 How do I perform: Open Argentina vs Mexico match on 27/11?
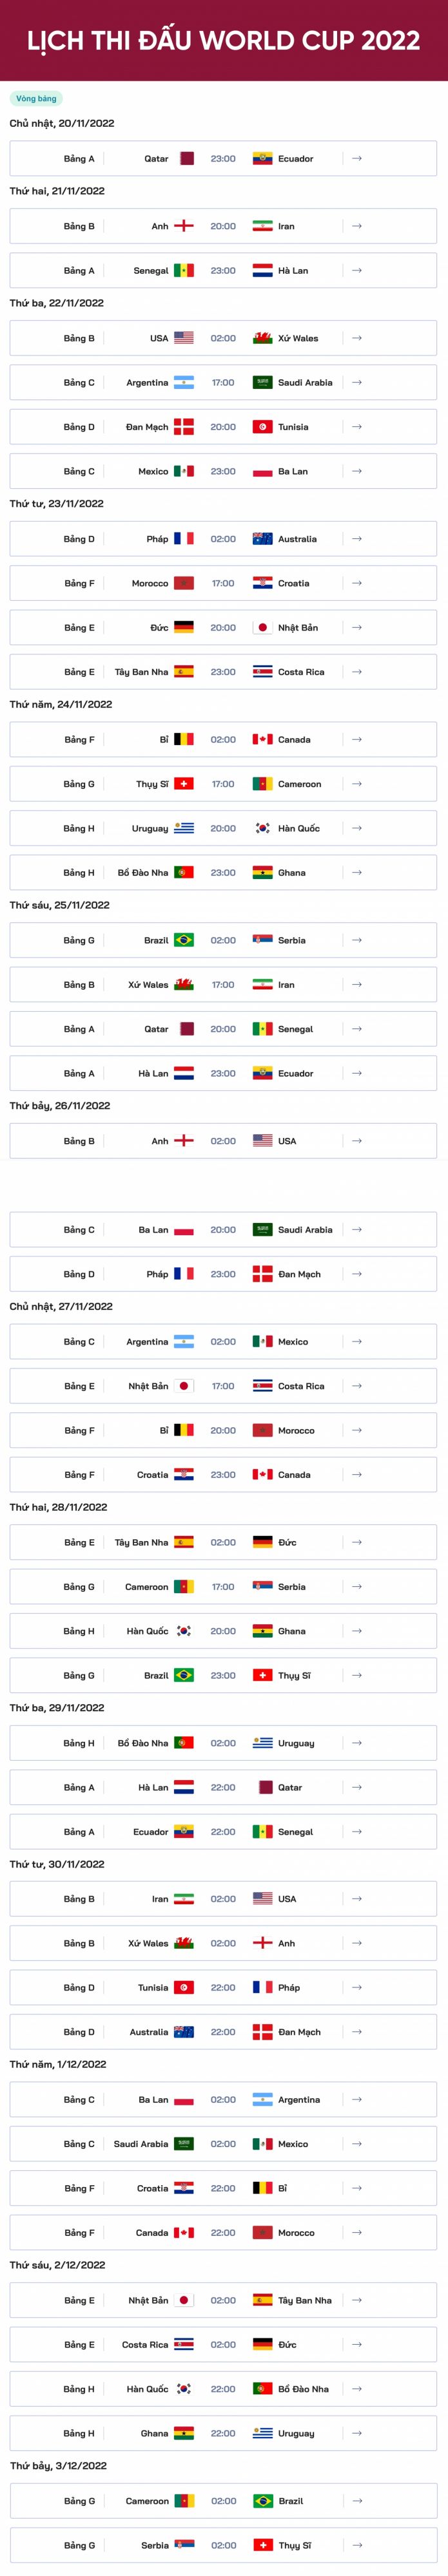tap(223, 1341)
